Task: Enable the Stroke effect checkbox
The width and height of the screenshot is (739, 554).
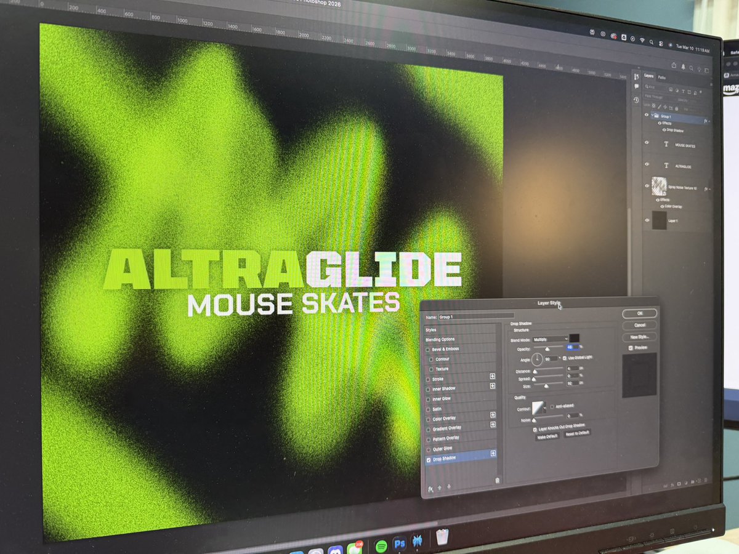Action: click(428, 379)
